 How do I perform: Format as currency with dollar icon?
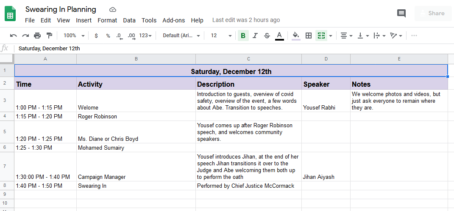(x=96, y=36)
